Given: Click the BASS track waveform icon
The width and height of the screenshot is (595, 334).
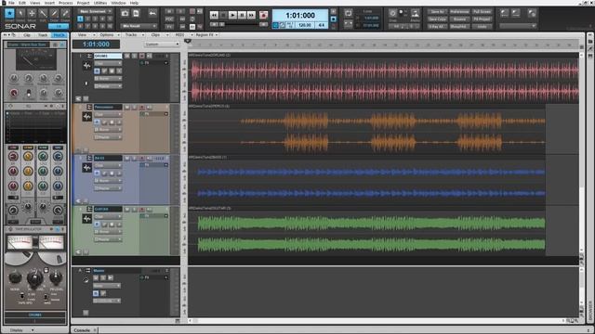Looking at the screenshot, I should (86, 168).
